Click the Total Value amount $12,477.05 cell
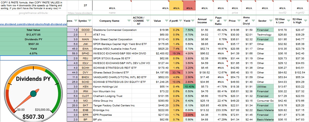 [33, 35]
